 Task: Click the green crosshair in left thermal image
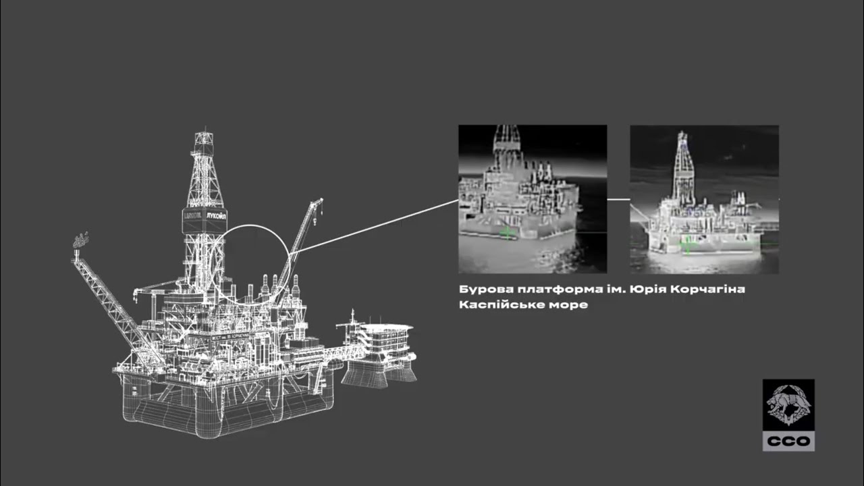[508, 233]
